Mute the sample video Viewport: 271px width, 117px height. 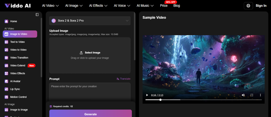243,95
